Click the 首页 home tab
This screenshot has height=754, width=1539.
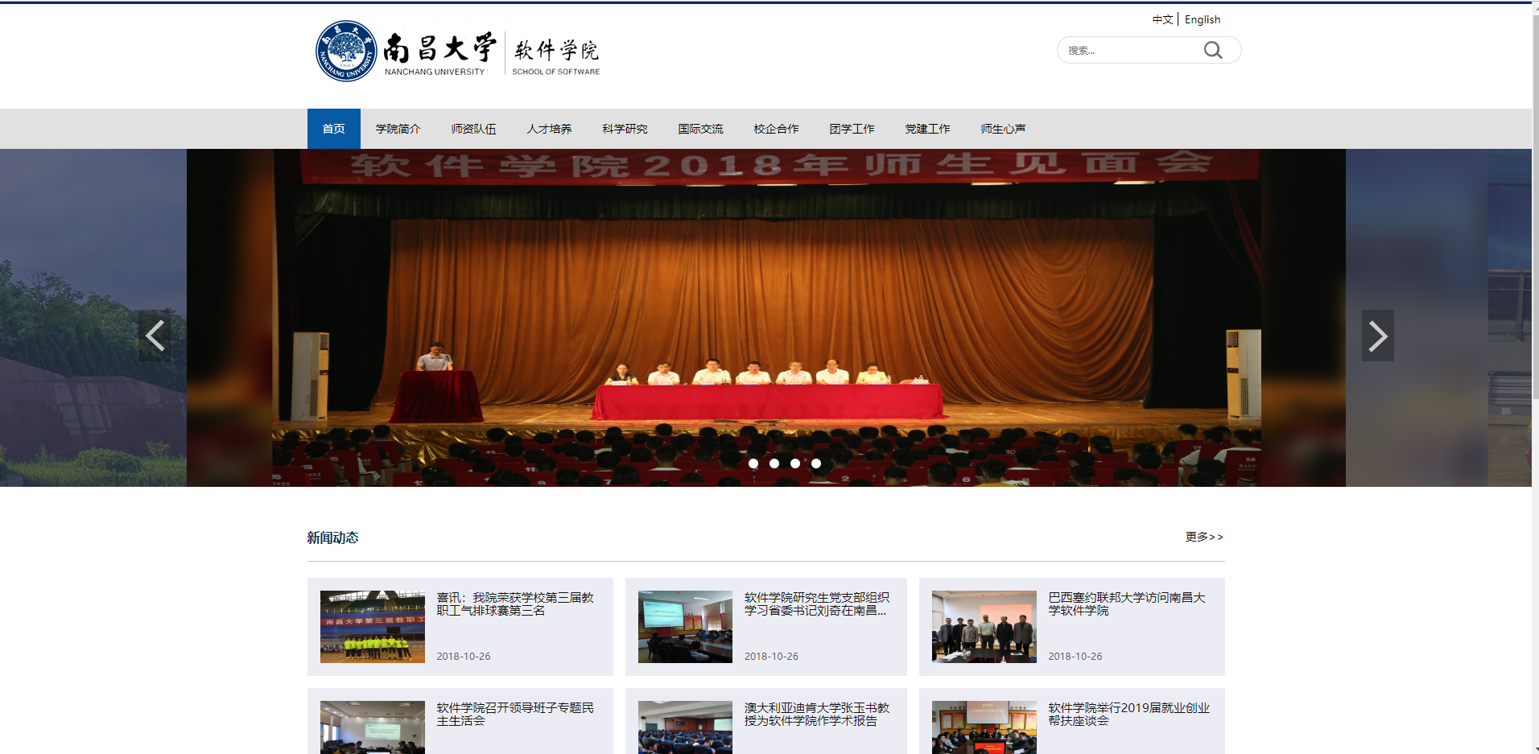[x=333, y=129]
